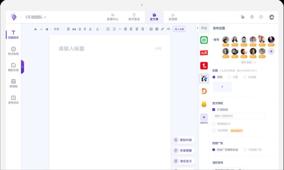Click the undo arrow in toolbar
The height and width of the screenshot is (170, 284).
click(36, 29)
